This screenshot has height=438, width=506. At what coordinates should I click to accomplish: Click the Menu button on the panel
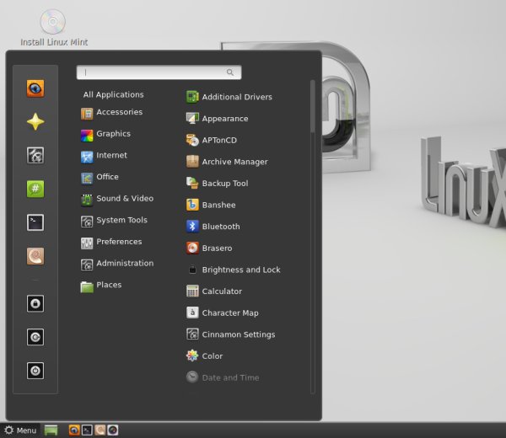(x=20, y=430)
